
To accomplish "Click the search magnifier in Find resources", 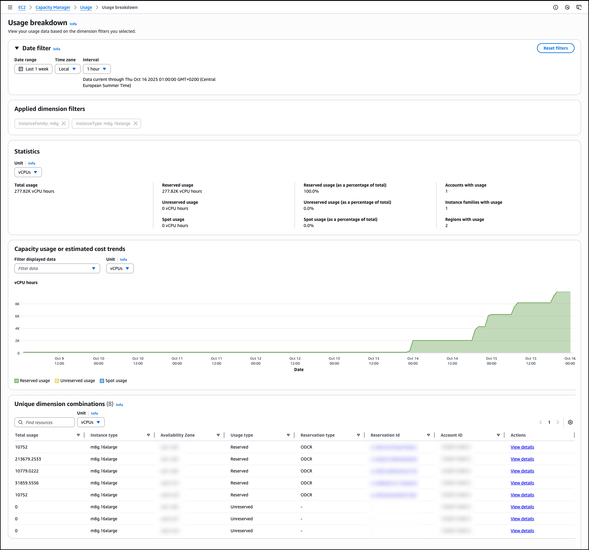I will (20, 422).
